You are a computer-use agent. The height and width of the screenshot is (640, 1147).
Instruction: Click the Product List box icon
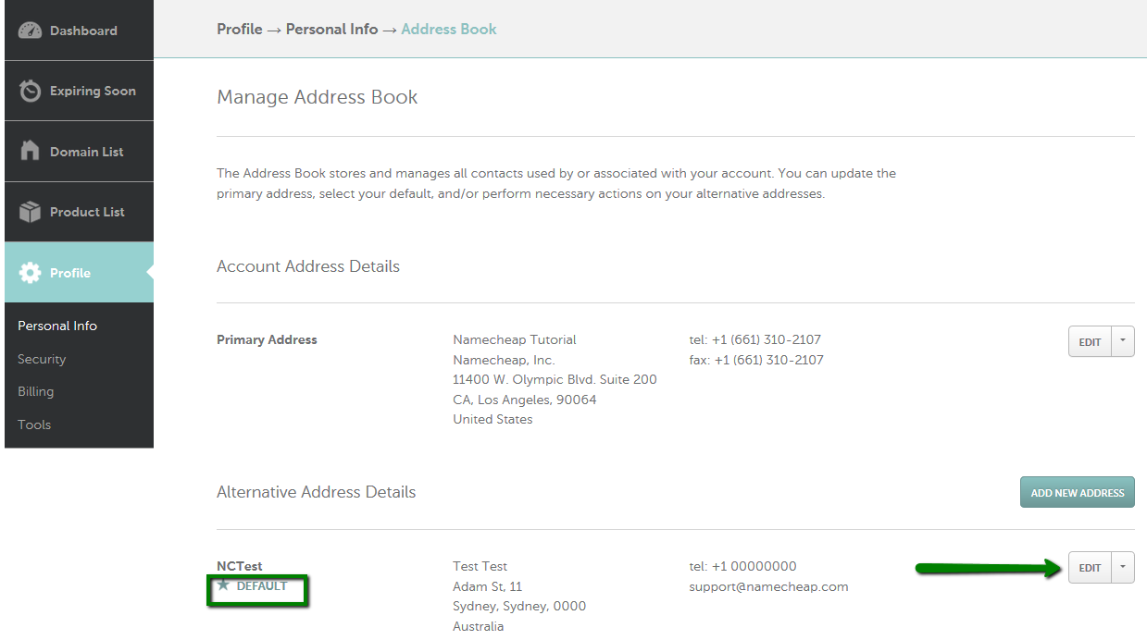click(31, 212)
